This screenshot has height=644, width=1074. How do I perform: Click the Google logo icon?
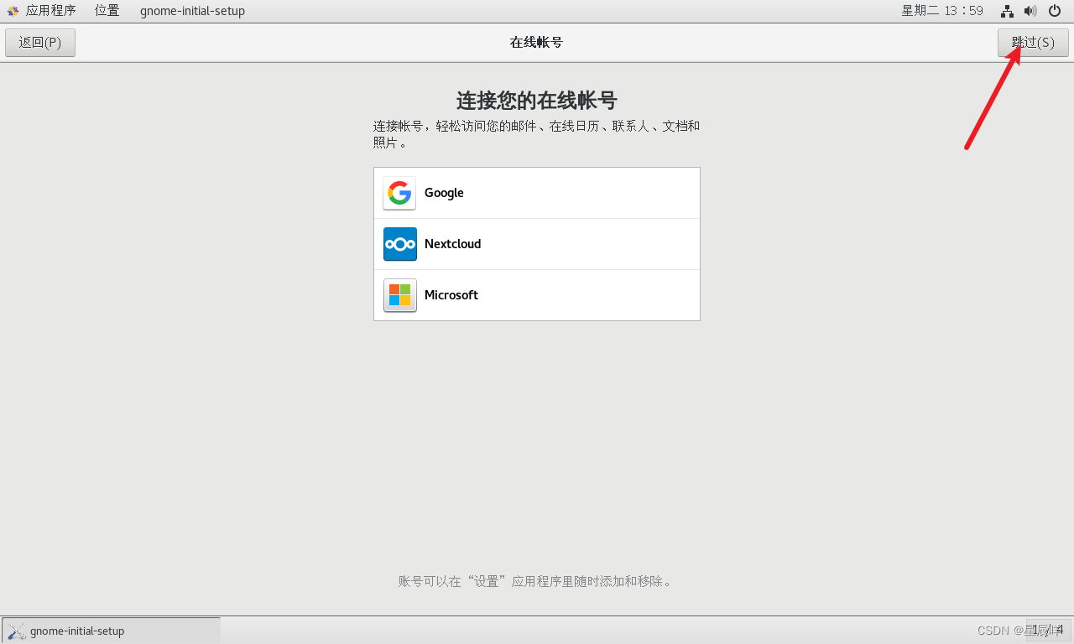coord(399,193)
